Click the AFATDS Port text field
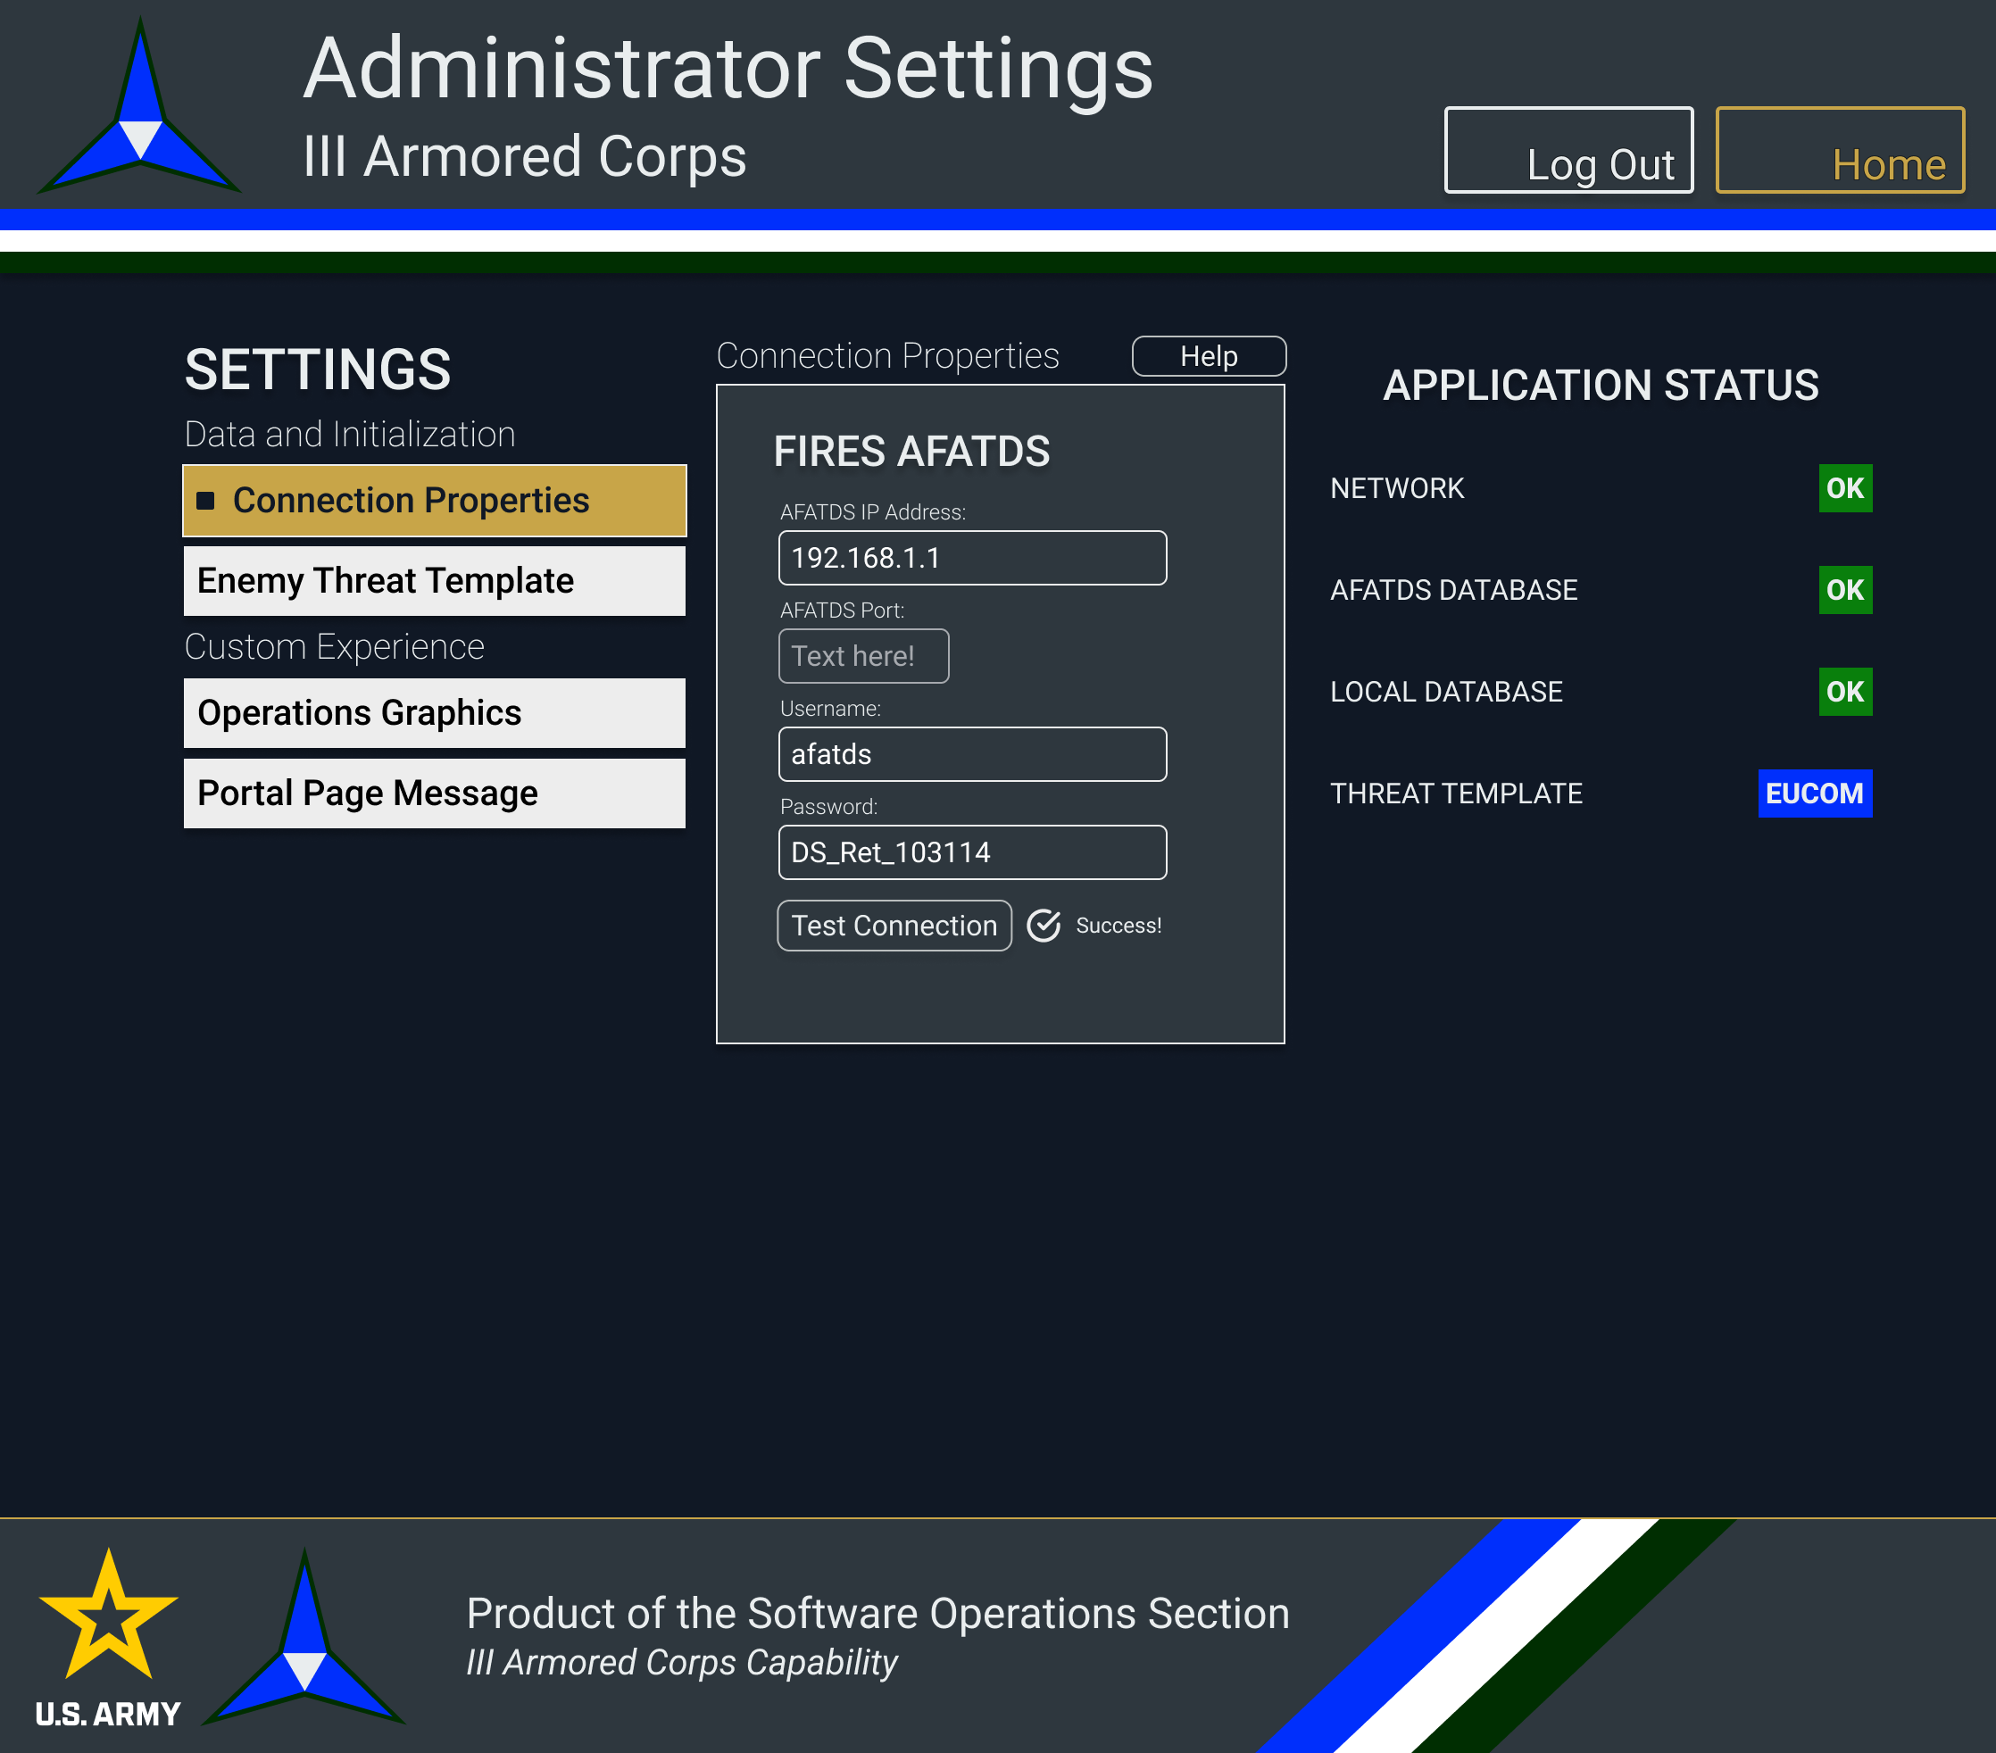 [863, 656]
